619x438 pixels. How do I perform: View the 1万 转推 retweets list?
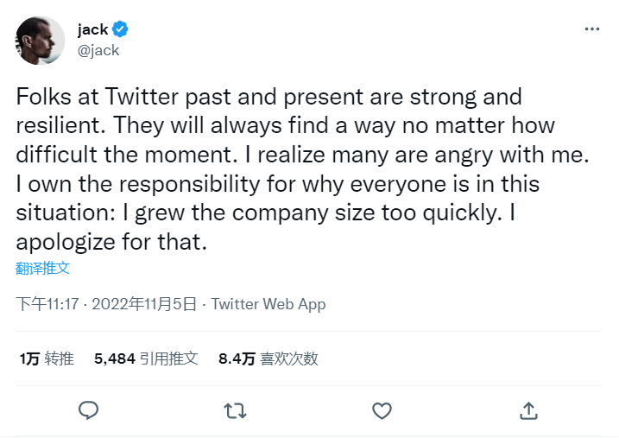[47, 359]
